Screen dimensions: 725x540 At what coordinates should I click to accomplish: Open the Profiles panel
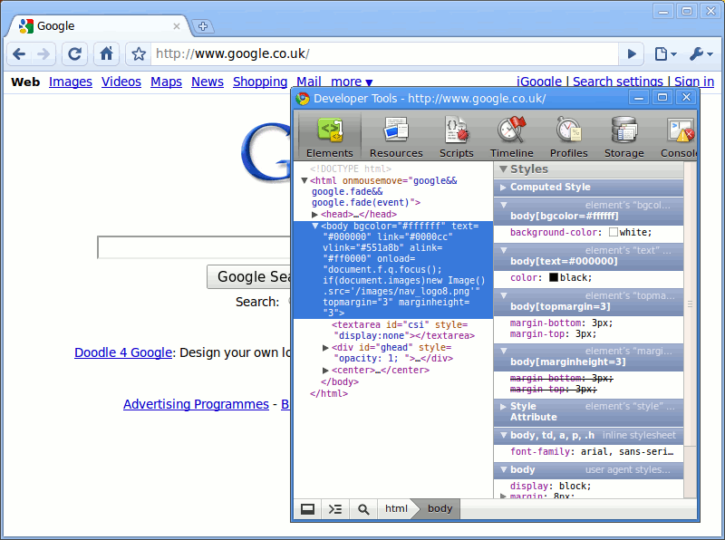(x=568, y=136)
